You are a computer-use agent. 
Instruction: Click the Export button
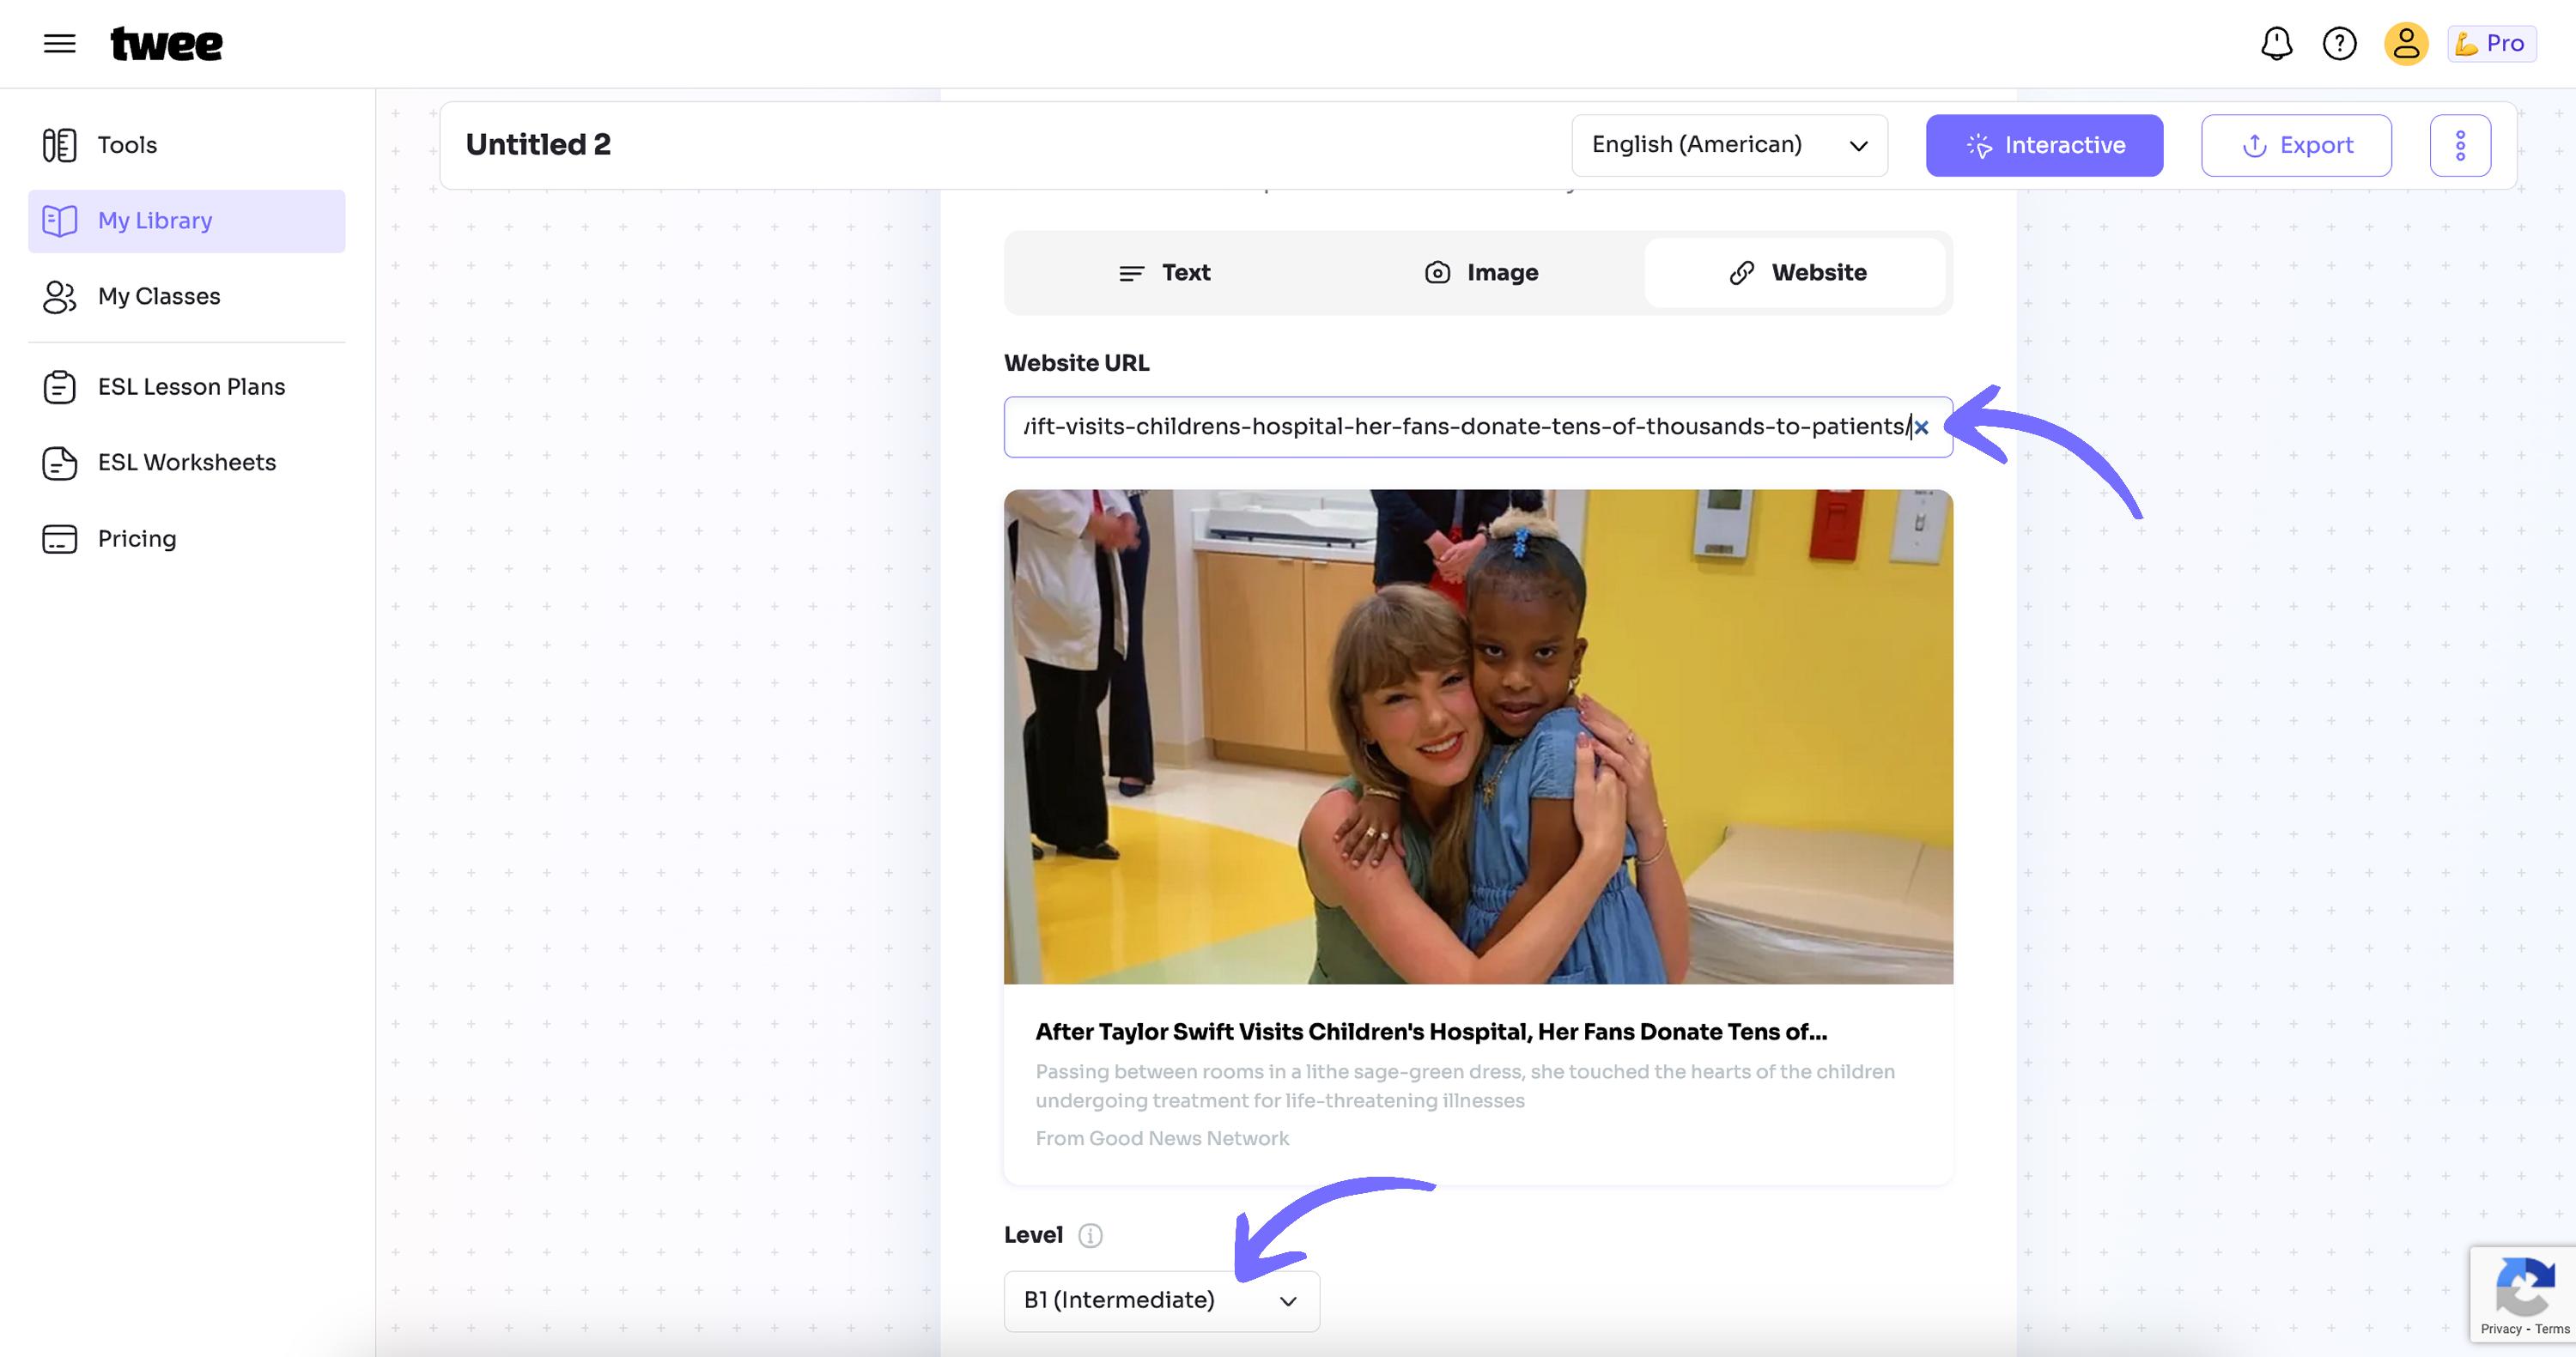point(2296,145)
